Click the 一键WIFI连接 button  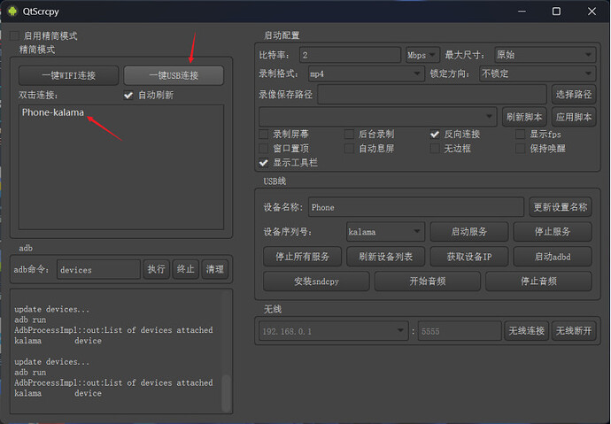tap(68, 74)
